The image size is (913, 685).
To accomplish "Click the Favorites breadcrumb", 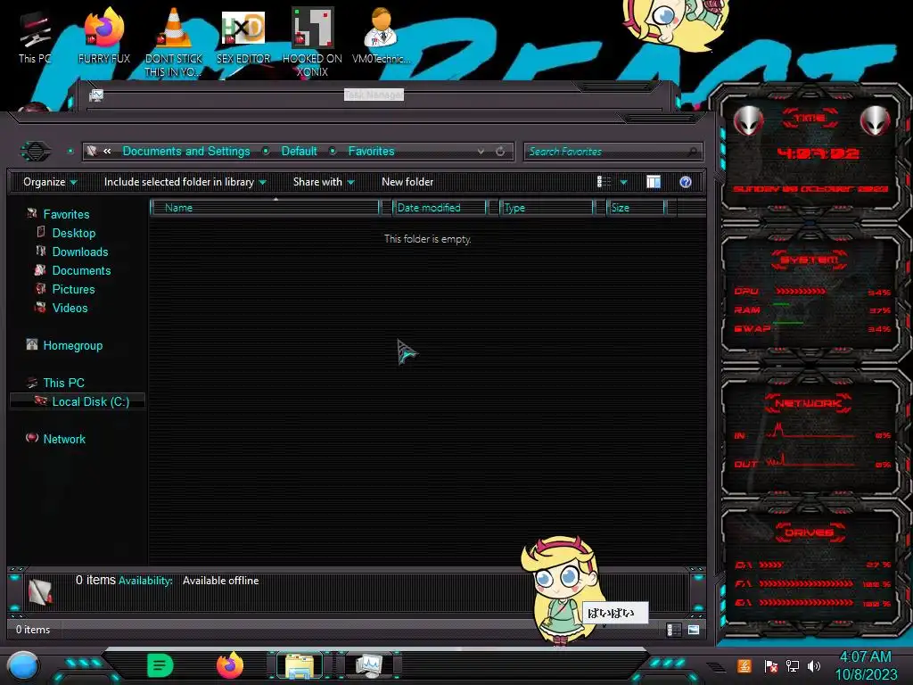I will 372,152.
